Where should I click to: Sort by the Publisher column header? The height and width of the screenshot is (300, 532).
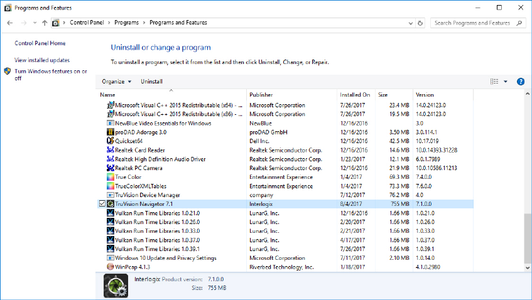[261, 95]
